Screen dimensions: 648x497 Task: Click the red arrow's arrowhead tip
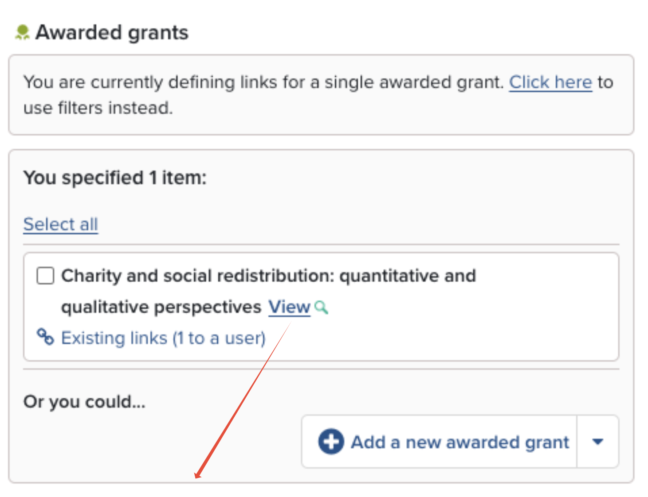(x=196, y=477)
